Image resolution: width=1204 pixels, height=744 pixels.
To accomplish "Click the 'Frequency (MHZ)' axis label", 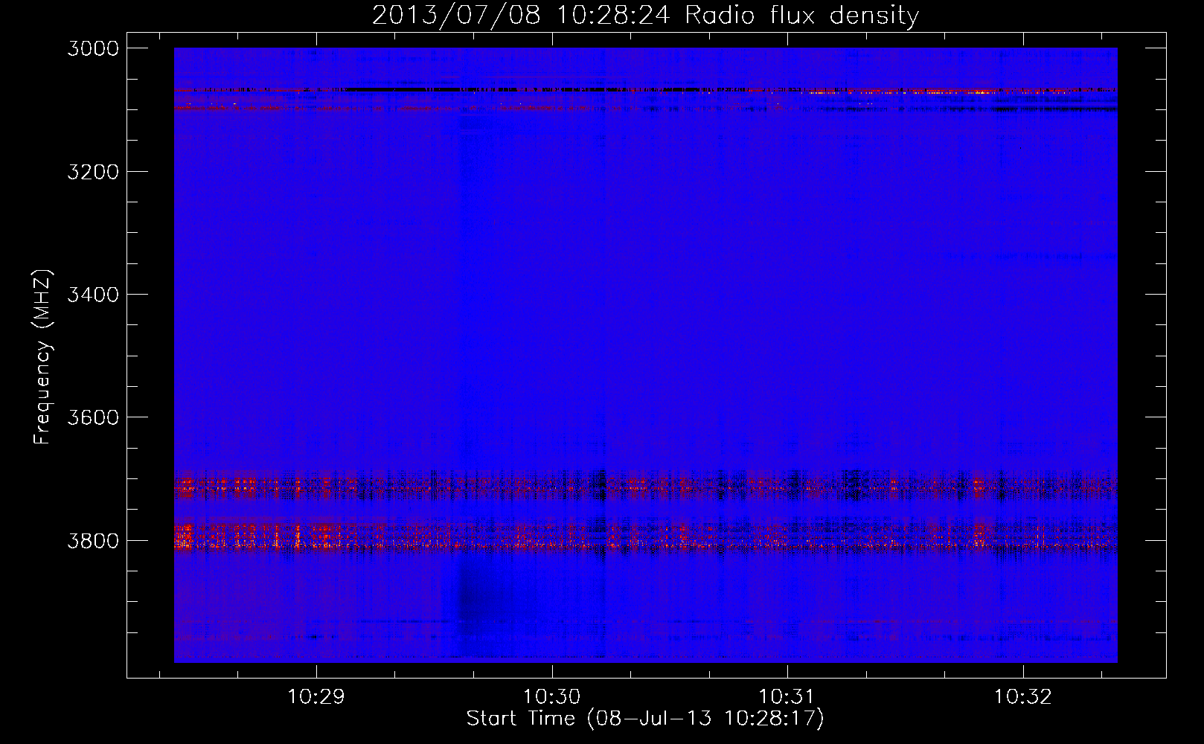I will tap(42, 357).
